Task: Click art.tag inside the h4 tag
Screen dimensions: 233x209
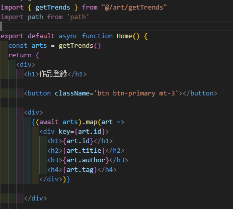Action: tap(80, 170)
